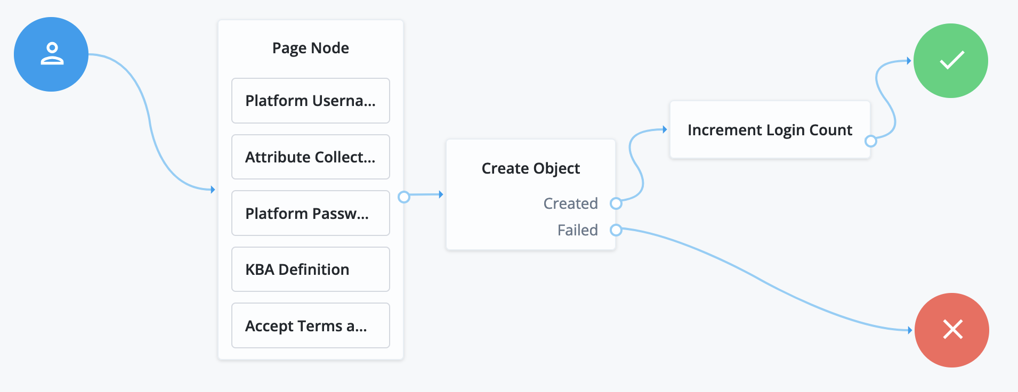1018x392 pixels.
Task: Select the Platform Password node
Action: (x=311, y=213)
